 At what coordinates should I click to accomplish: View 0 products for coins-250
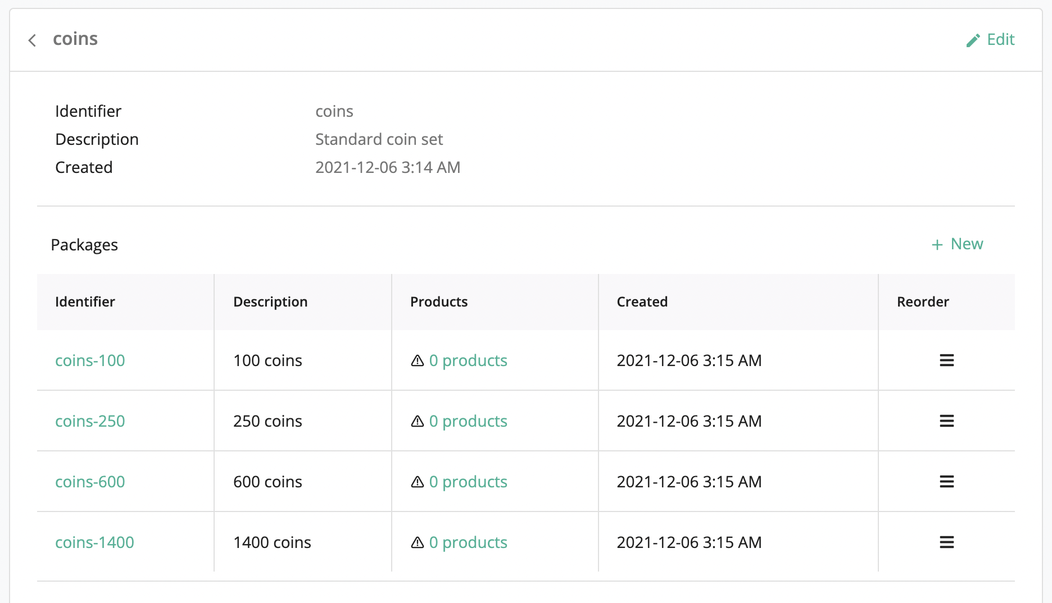[x=468, y=421]
